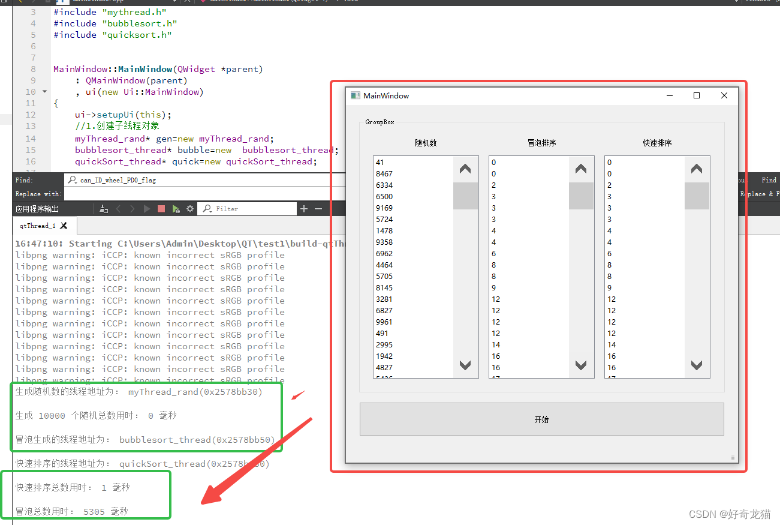Minimize the MainWindow window
The image size is (780, 525).
[670, 95]
